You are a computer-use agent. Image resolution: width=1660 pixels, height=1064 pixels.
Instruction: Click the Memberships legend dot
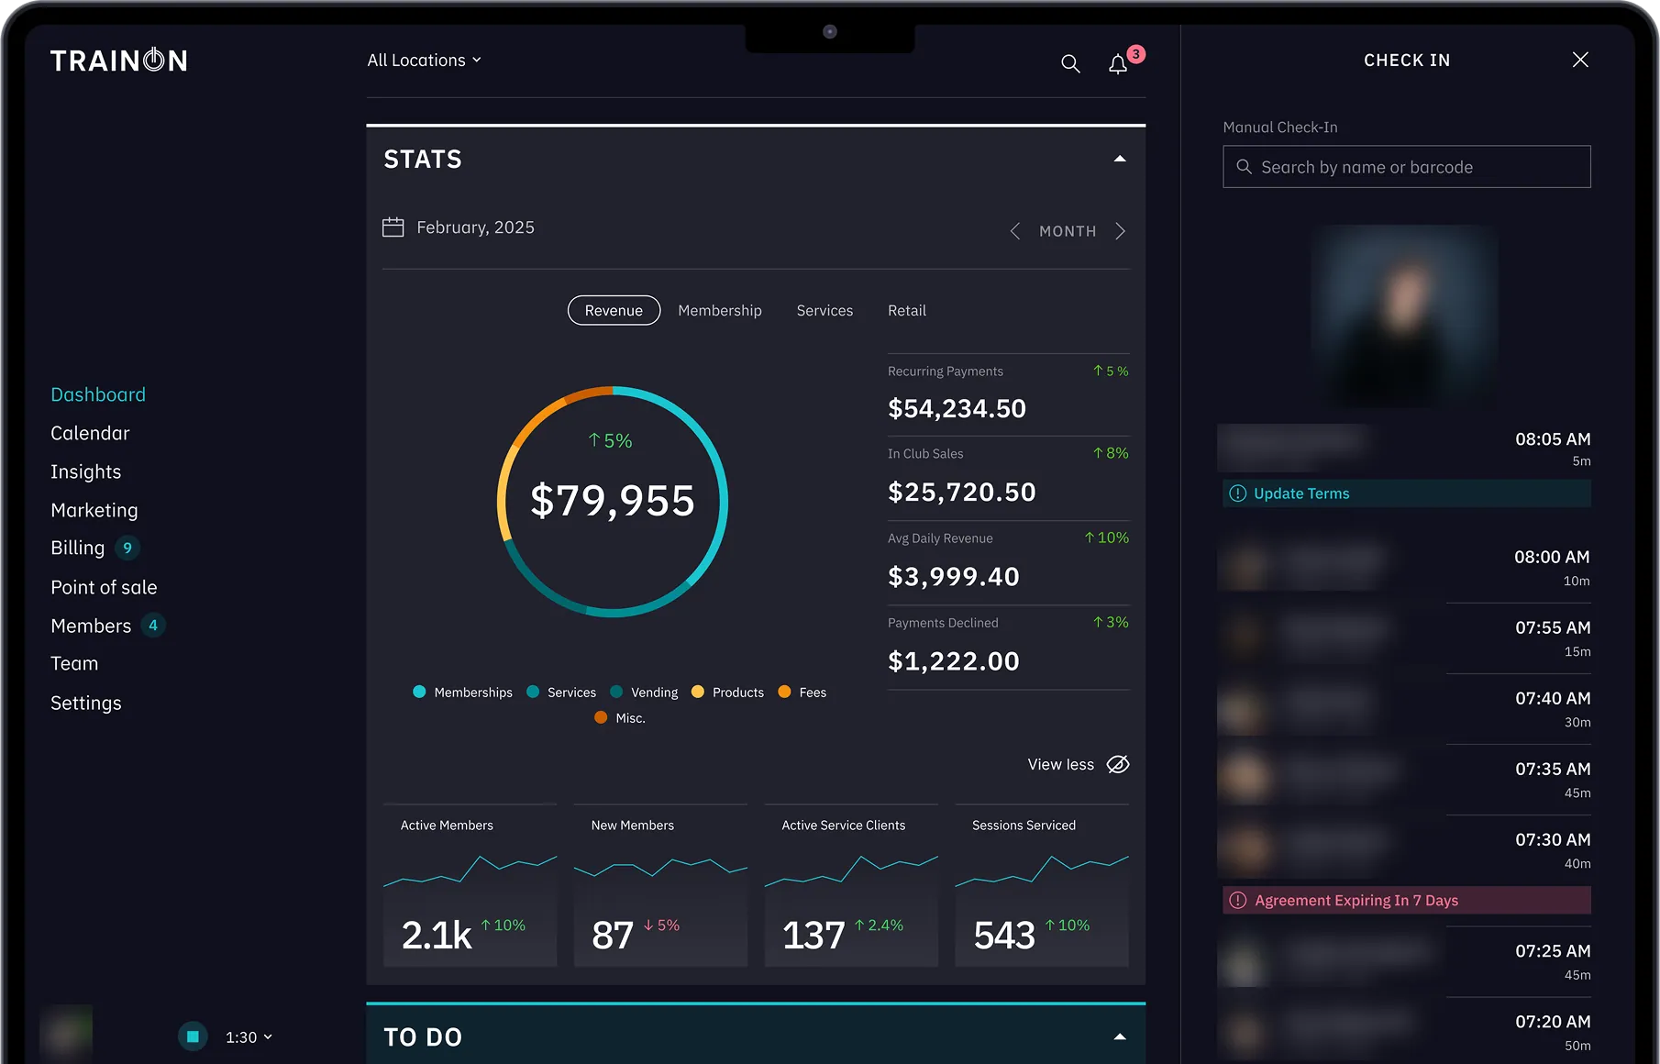419,692
